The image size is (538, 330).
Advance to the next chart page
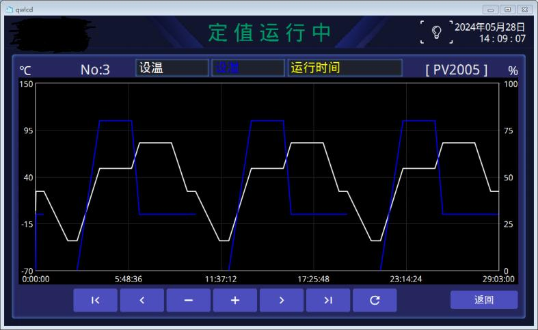pos(281,300)
